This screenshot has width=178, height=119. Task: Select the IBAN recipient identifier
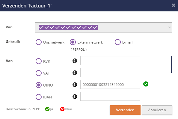(39, 97)
